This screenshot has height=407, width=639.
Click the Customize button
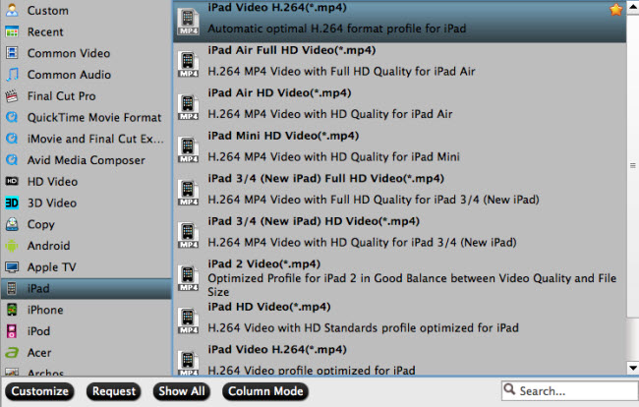tap(39, 391)
